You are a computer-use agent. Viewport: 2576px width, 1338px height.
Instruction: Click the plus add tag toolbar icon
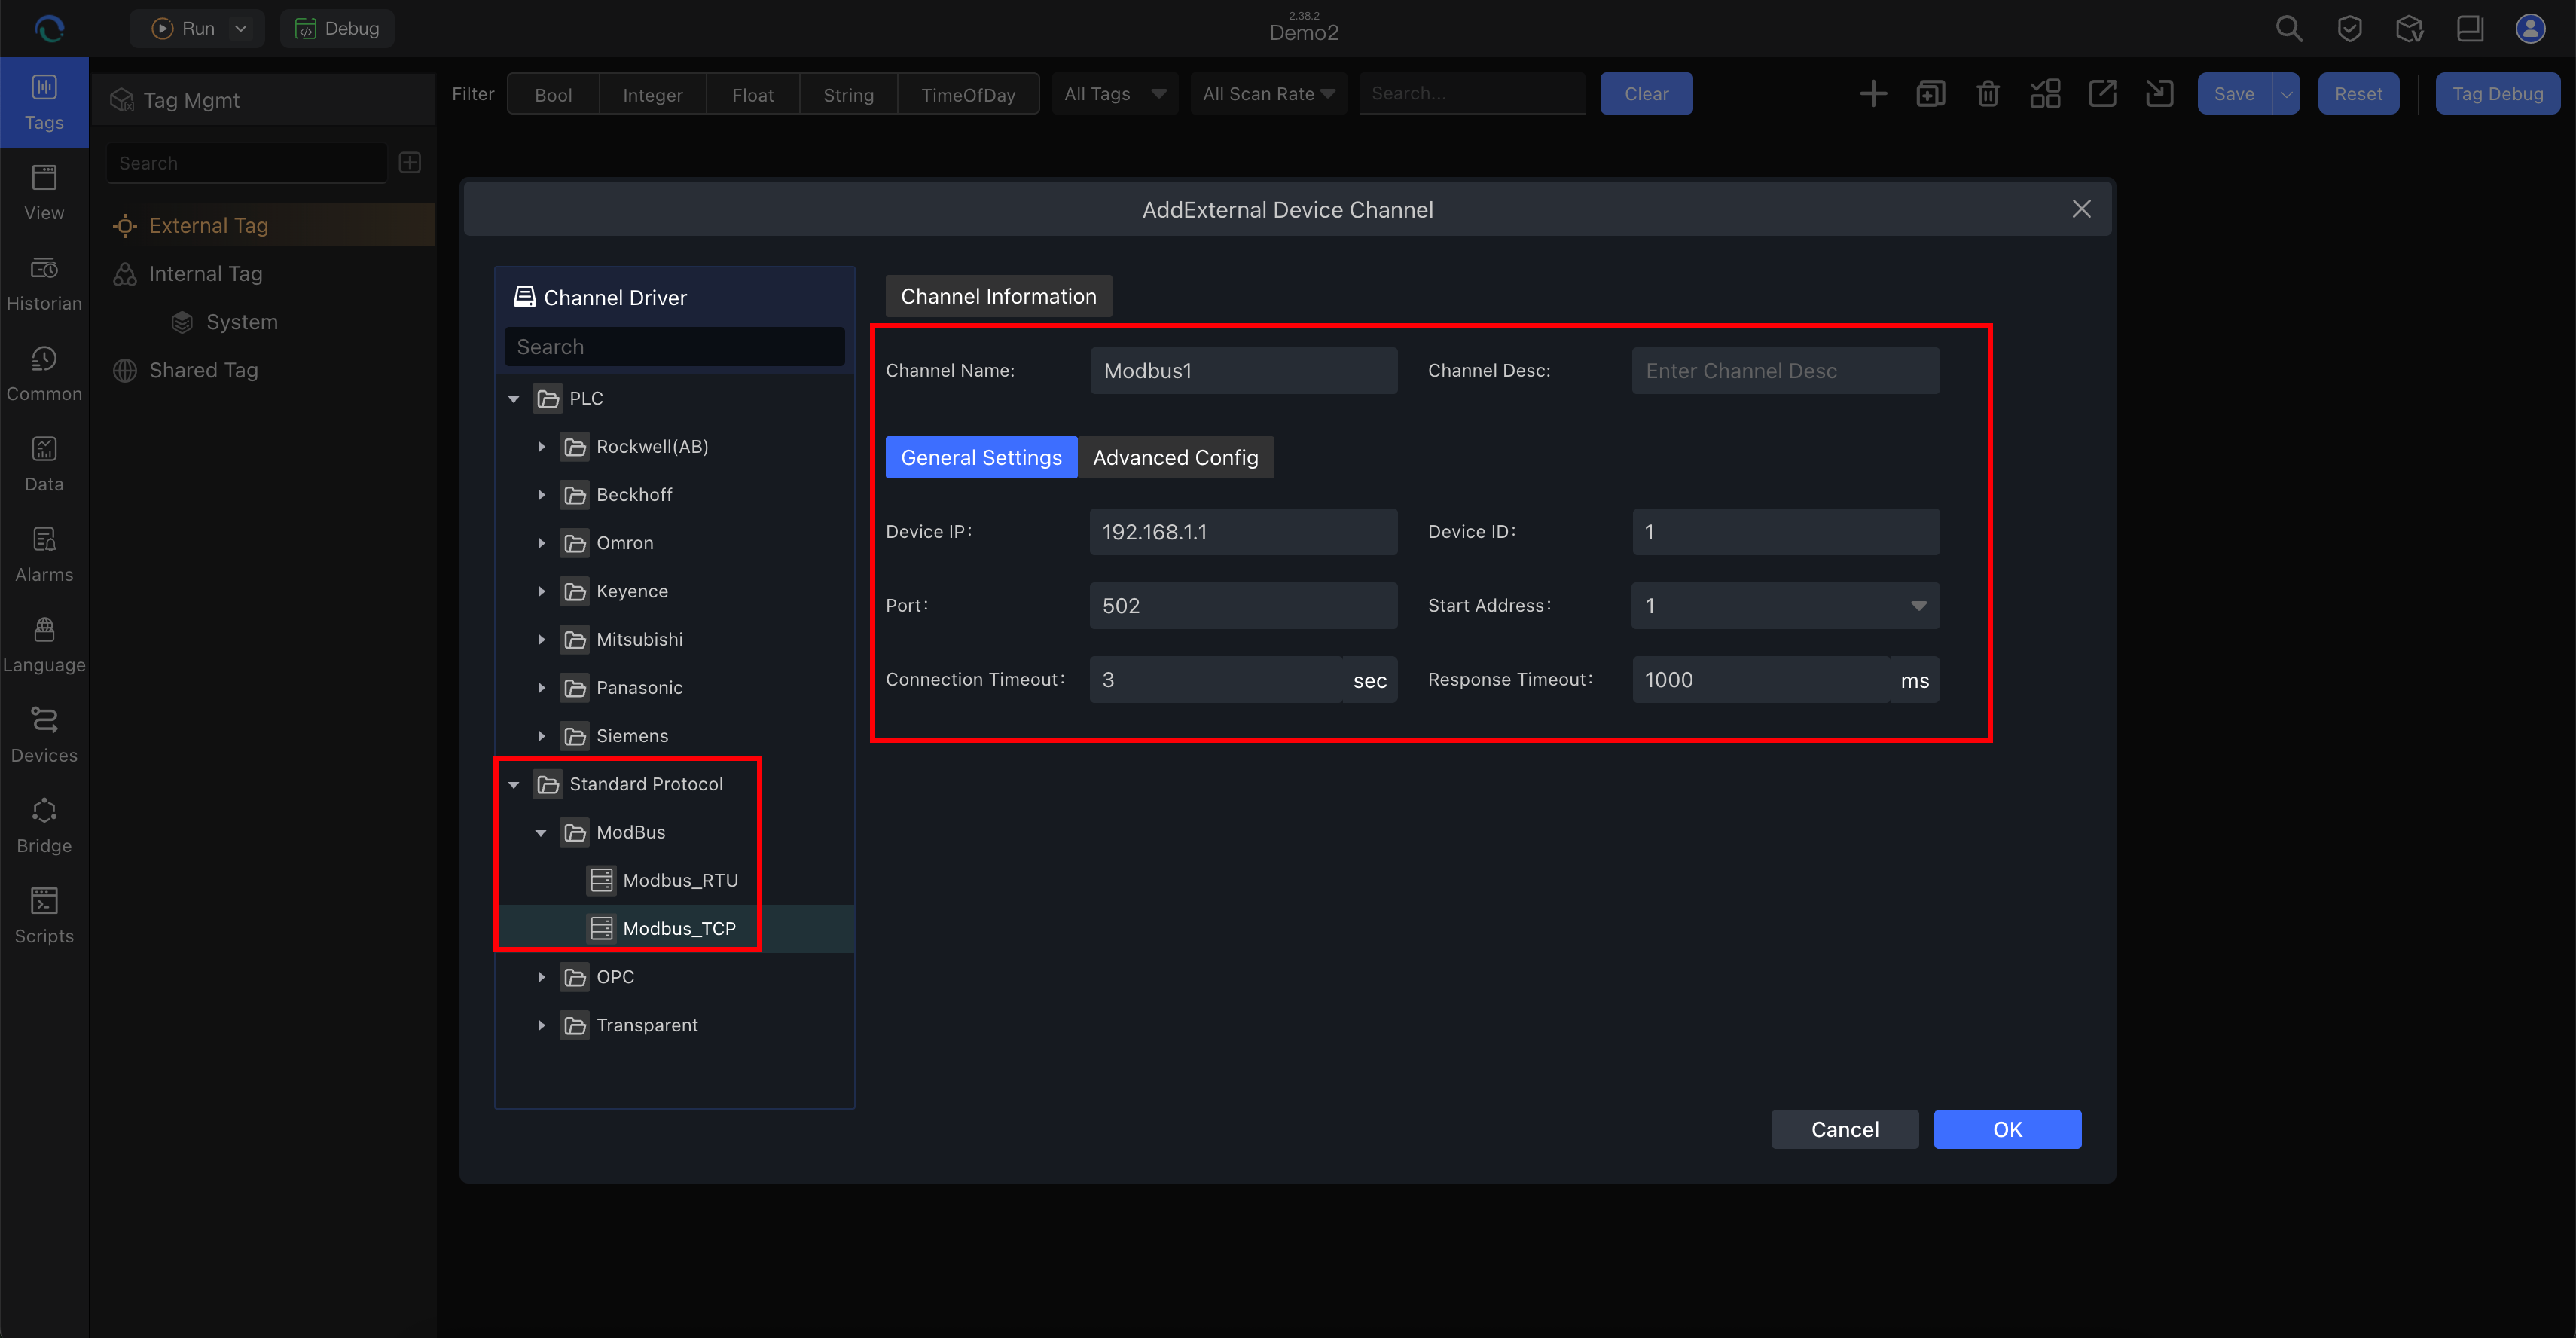[x=1873, y=94]
